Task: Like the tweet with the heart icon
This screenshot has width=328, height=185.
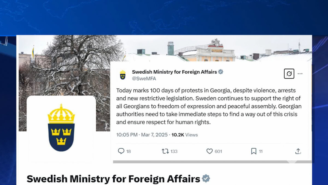Action: pyautogui.click(x=209, y=151)
